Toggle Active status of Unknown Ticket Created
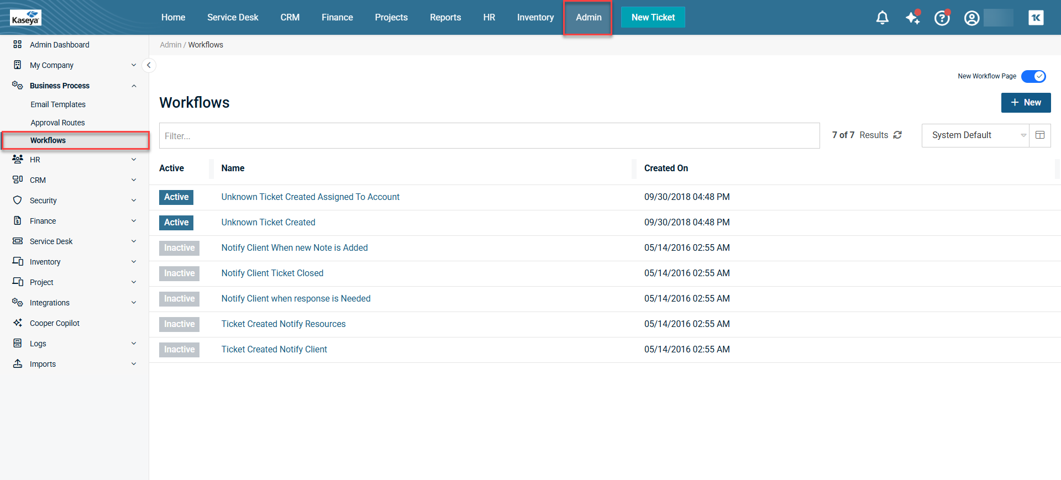This screenshot has width=1061, height=480. pyautogui.click(x=176, y=223)
